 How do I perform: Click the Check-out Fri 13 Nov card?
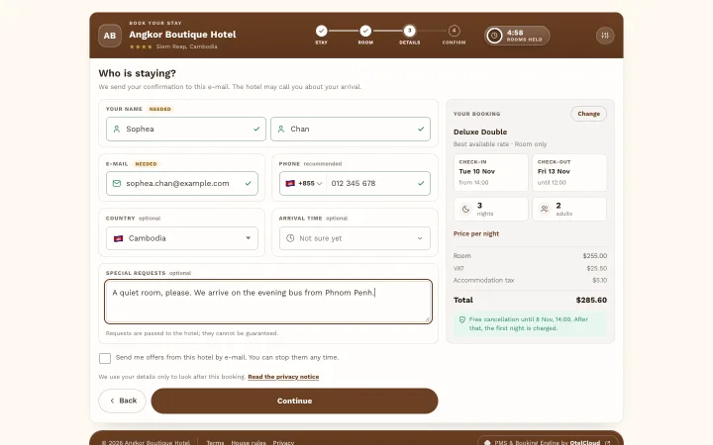[569, 172]
